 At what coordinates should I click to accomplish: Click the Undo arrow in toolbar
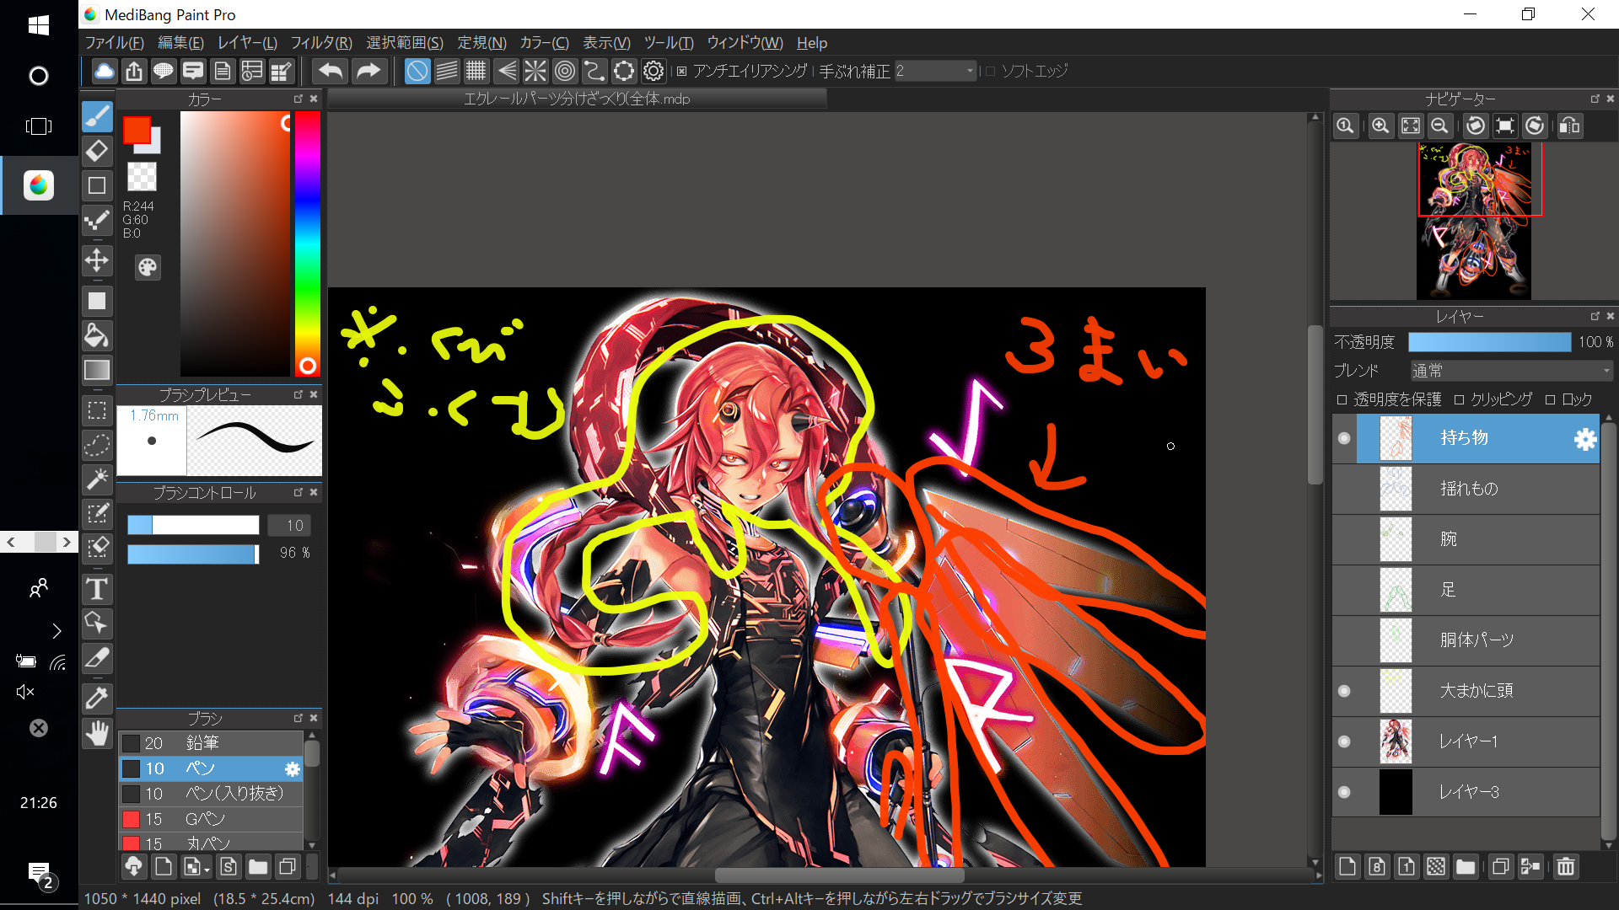coord(331,72)
